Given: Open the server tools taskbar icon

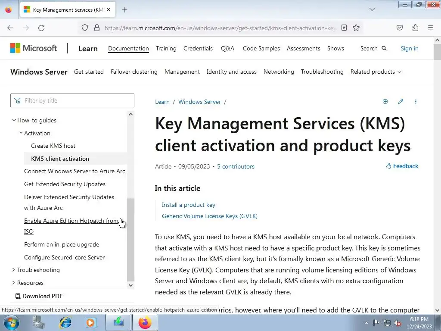Looking at the screenshot, I should point(38,322).
